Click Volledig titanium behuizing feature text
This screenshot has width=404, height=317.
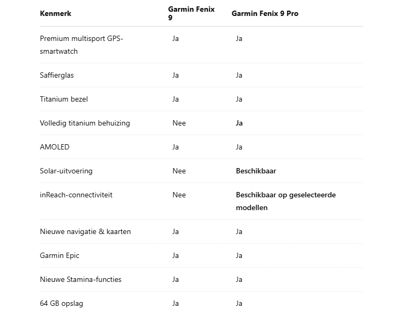coord(85,123)
